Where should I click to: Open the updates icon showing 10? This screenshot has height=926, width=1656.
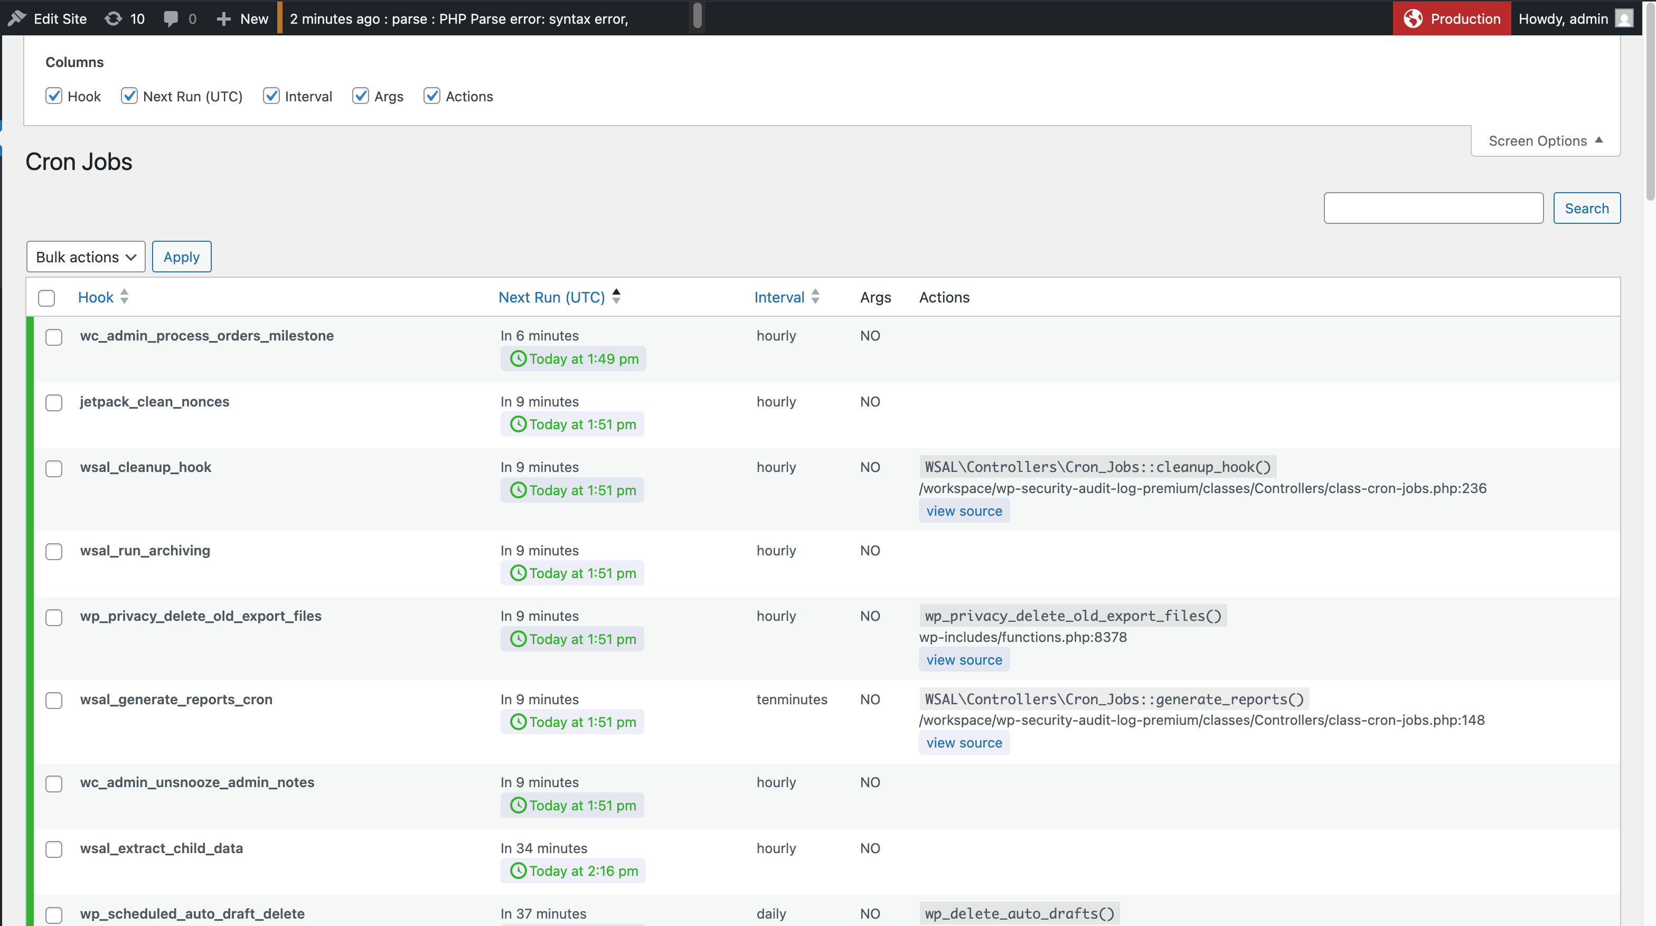113,18
